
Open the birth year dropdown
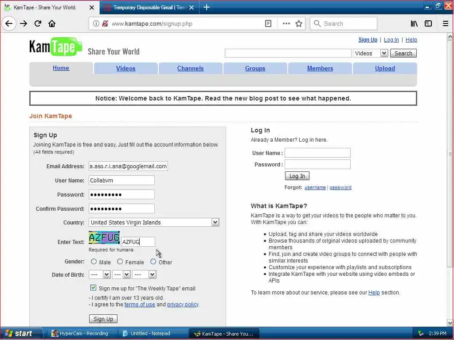point(144,274)
